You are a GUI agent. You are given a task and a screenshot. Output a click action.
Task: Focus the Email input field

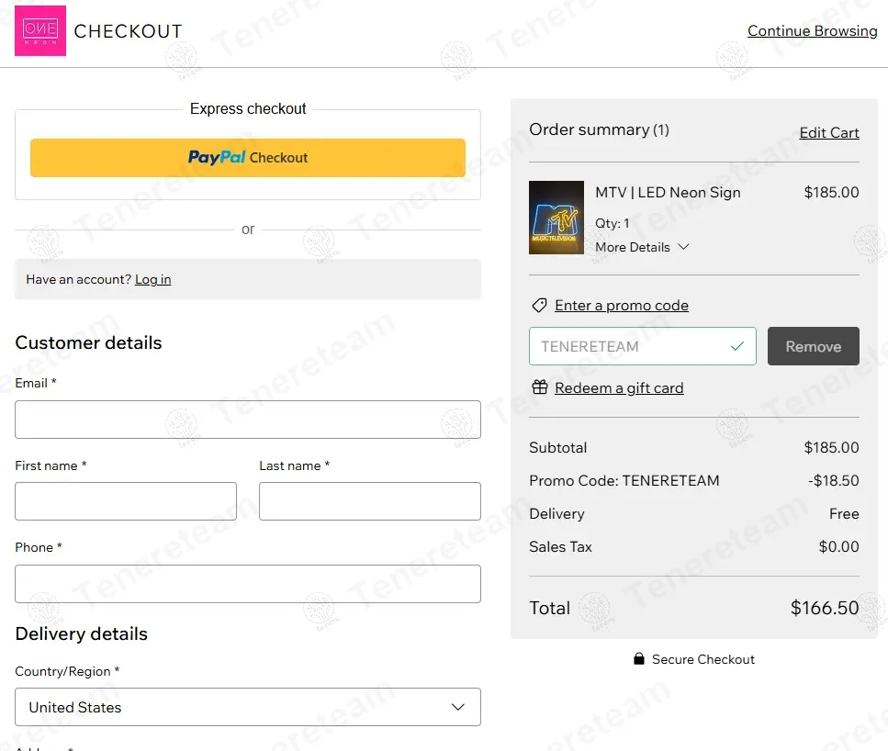coord(248,420)
